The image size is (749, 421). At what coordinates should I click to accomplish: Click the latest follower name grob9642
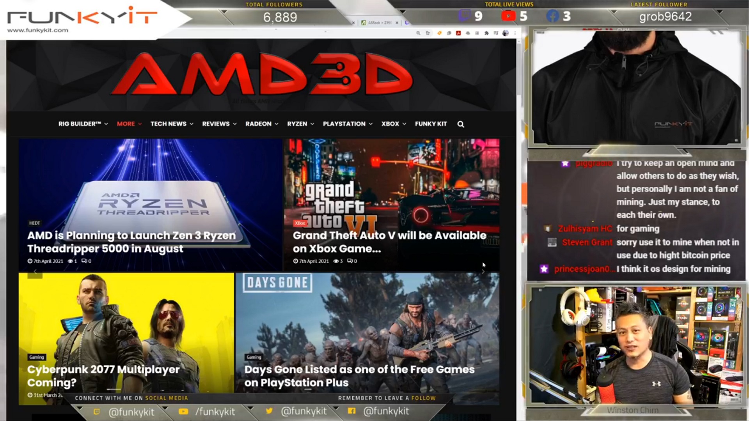point(666,17)
